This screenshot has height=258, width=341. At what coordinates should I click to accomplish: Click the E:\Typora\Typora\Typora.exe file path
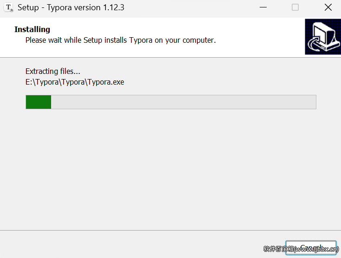pyautogui.click(x=75, y=82)
